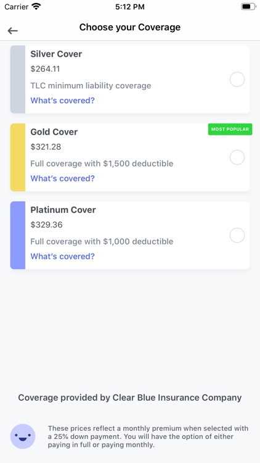Image resolution: width=260 pixels, height=463 pixels.
Task: Tap the battery status icon
Action: [248, 7]
